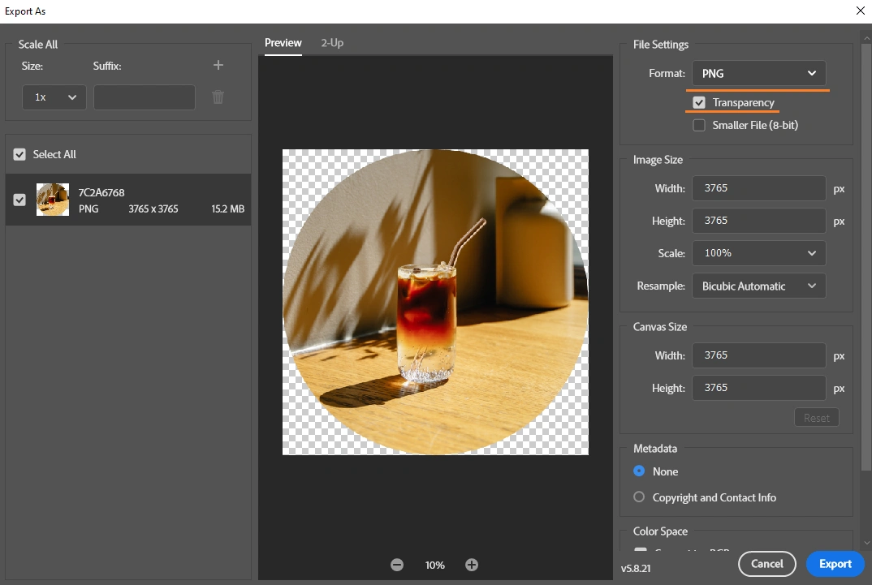Select Copyright and Contact Info metadata

[637, 497]
